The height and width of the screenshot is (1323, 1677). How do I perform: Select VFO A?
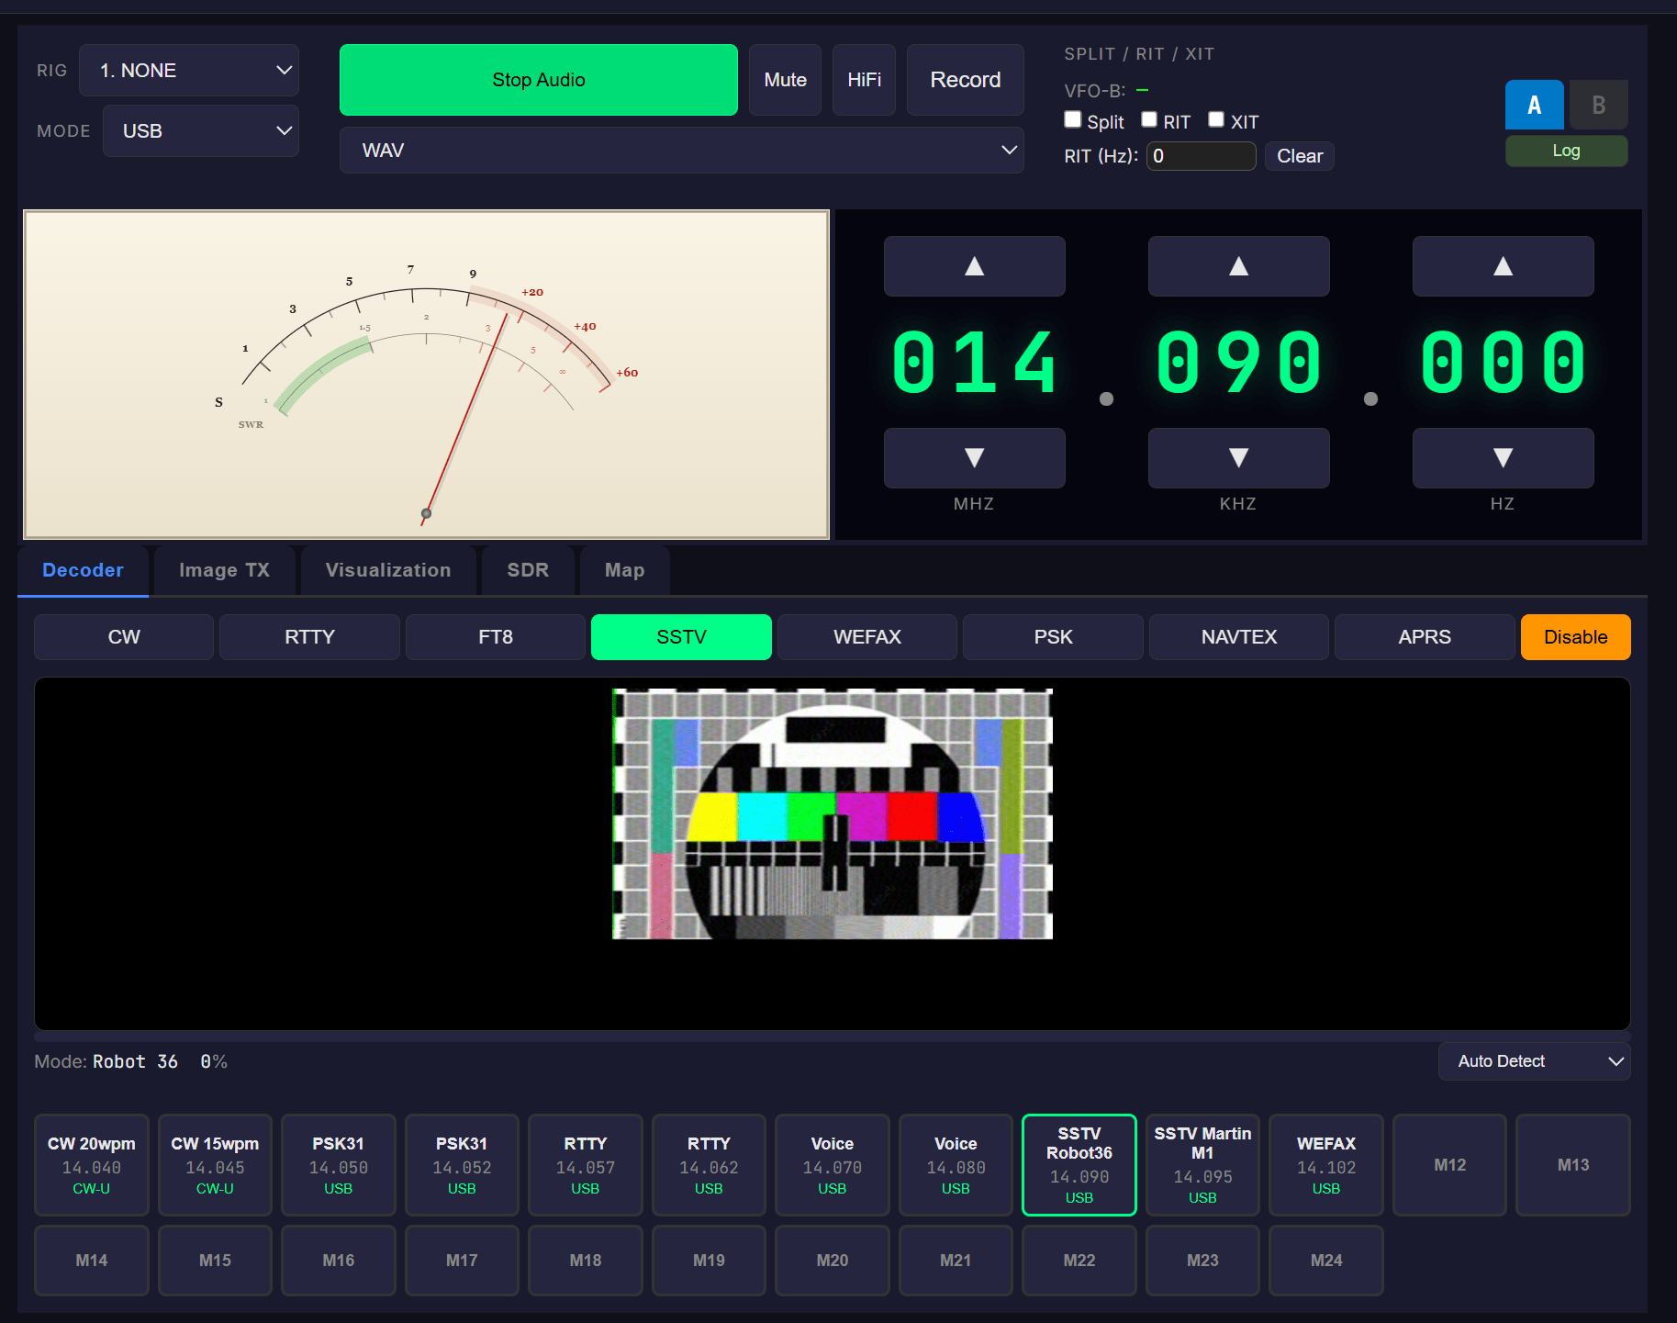click(x=1534, y=105)
